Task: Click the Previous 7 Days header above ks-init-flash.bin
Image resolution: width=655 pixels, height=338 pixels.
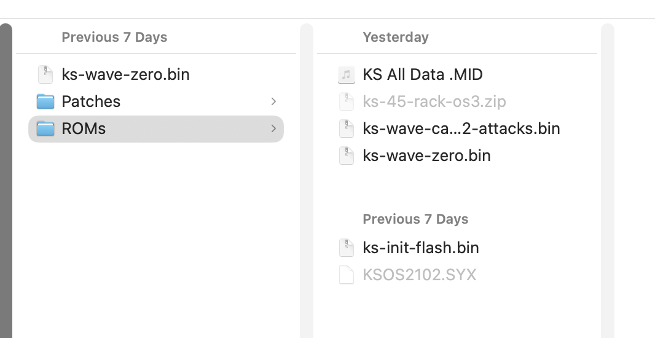Action: (x=415, y=219)
